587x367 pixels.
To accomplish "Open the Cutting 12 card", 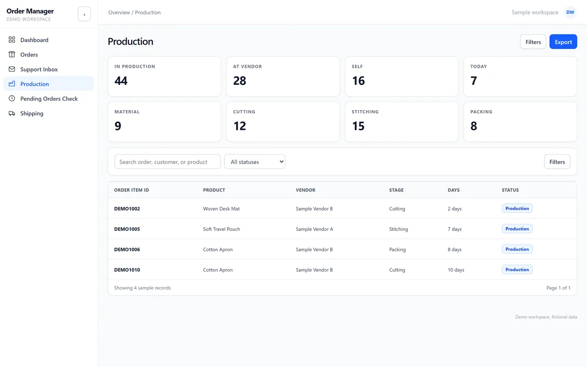I will point(283,122).
